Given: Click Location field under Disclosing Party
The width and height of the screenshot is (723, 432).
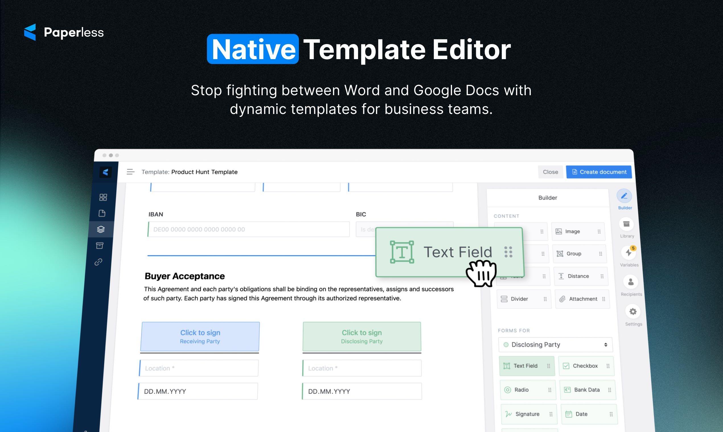Looking at the screenshot, I should coord(362,368).
